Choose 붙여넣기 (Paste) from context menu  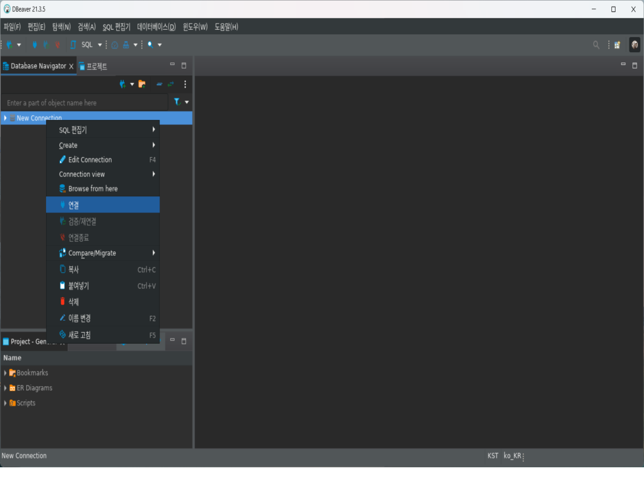(x=103, y=285)
